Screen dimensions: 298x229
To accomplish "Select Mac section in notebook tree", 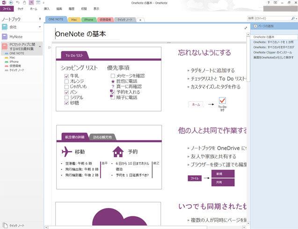I will 12,57.
